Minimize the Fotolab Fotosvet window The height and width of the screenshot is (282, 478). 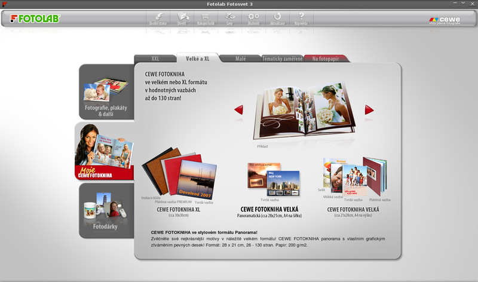tap(455, 3)
